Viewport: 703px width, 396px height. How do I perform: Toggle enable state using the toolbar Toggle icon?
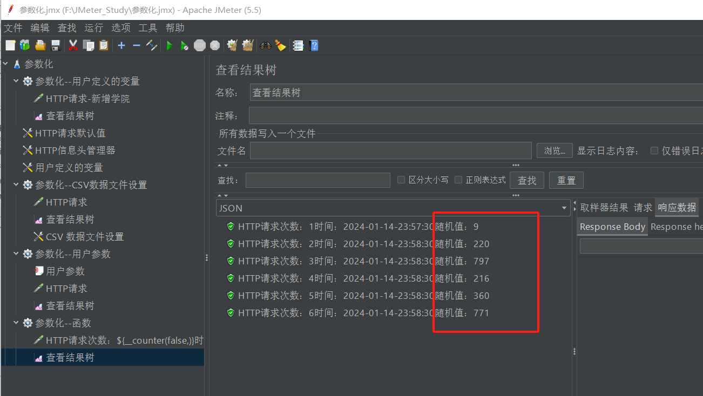[x=152, y=46]
